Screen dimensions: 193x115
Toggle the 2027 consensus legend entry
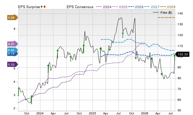(x=152, y=7)
